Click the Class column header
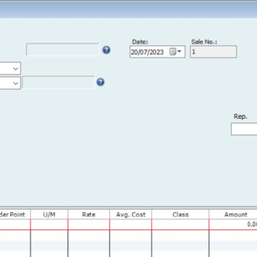The width and height of the screenshot is (257, 257). click(180, 214)
